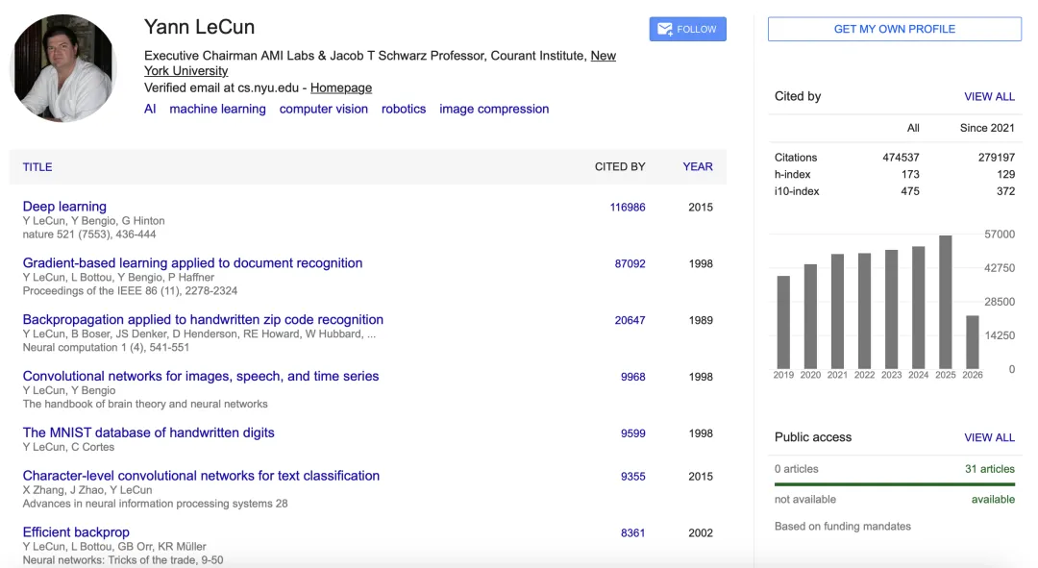This screenshot has height=568, width=1038.
Task: Sort articles by the Cited By header
Action: click(620, 167)
